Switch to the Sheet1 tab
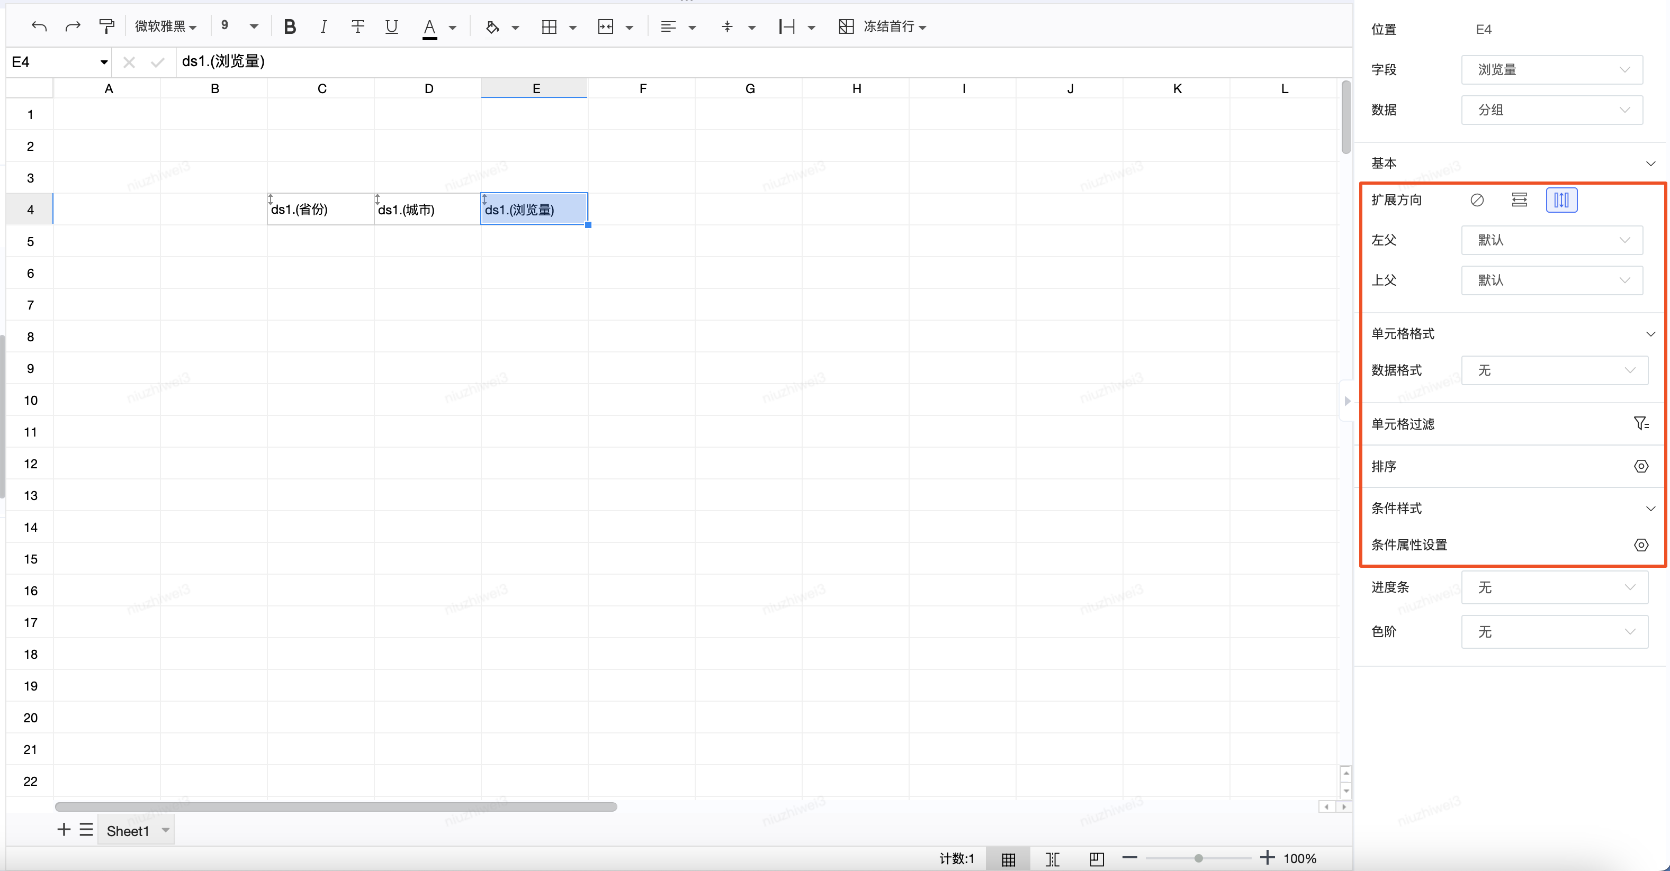The height and width of the screenshot is (871, 1670). [x=128, y=831]
